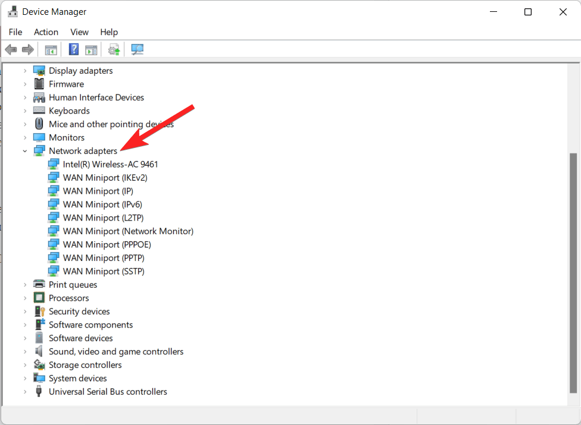The image size is (581, 425).
Task: Open the View menu
Action: (x=79, y=32)
